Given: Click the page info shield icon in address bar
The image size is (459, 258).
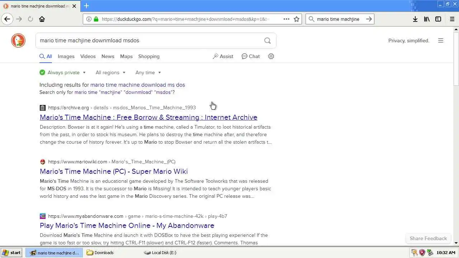Looking at the screenshot, I should pyautogui.click(x=88, y=19).
